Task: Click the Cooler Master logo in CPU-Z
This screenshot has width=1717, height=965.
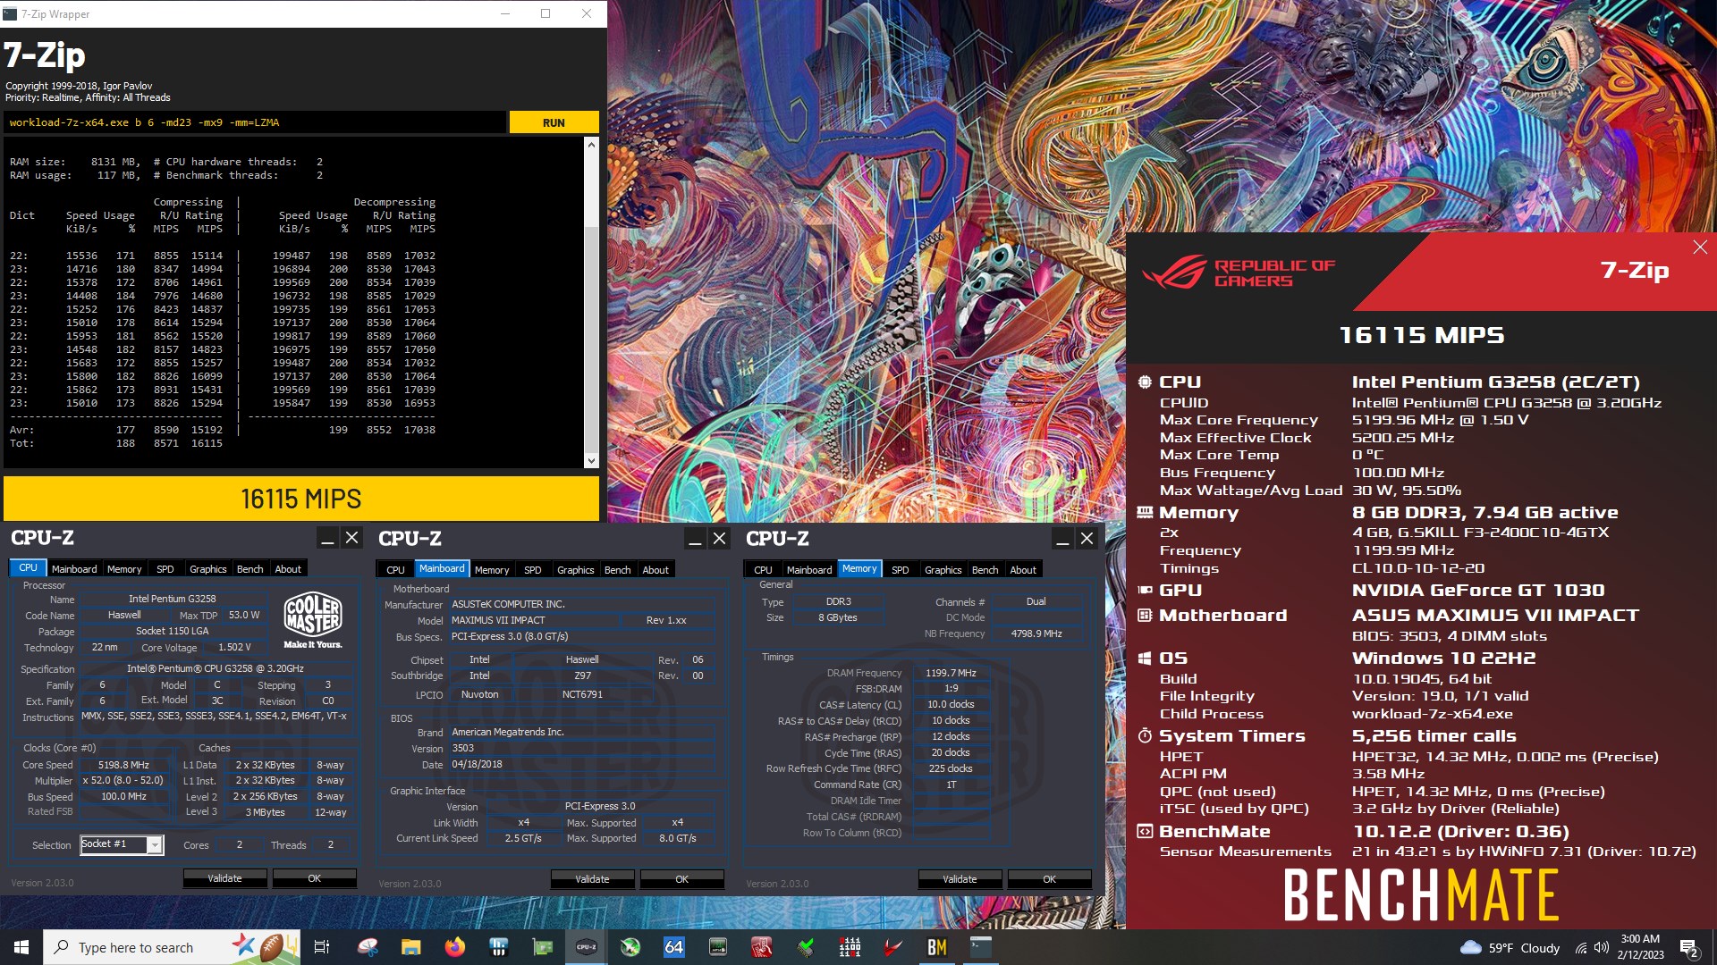Action: 313,619
